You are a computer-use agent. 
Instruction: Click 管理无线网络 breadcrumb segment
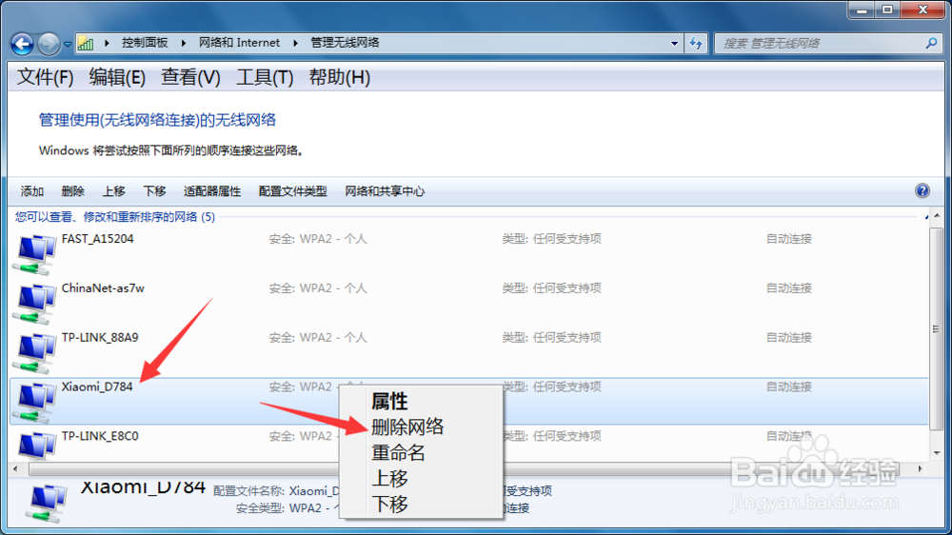point(345,43)
